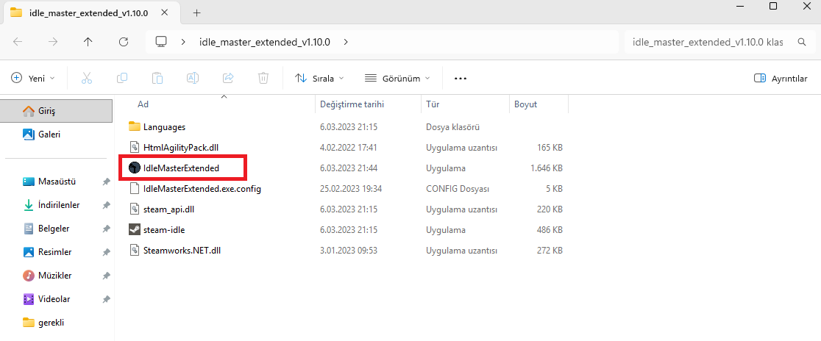Click the Dosya klasörü type cell
Viewport: 821px width, 341px height.
point(453,126)
